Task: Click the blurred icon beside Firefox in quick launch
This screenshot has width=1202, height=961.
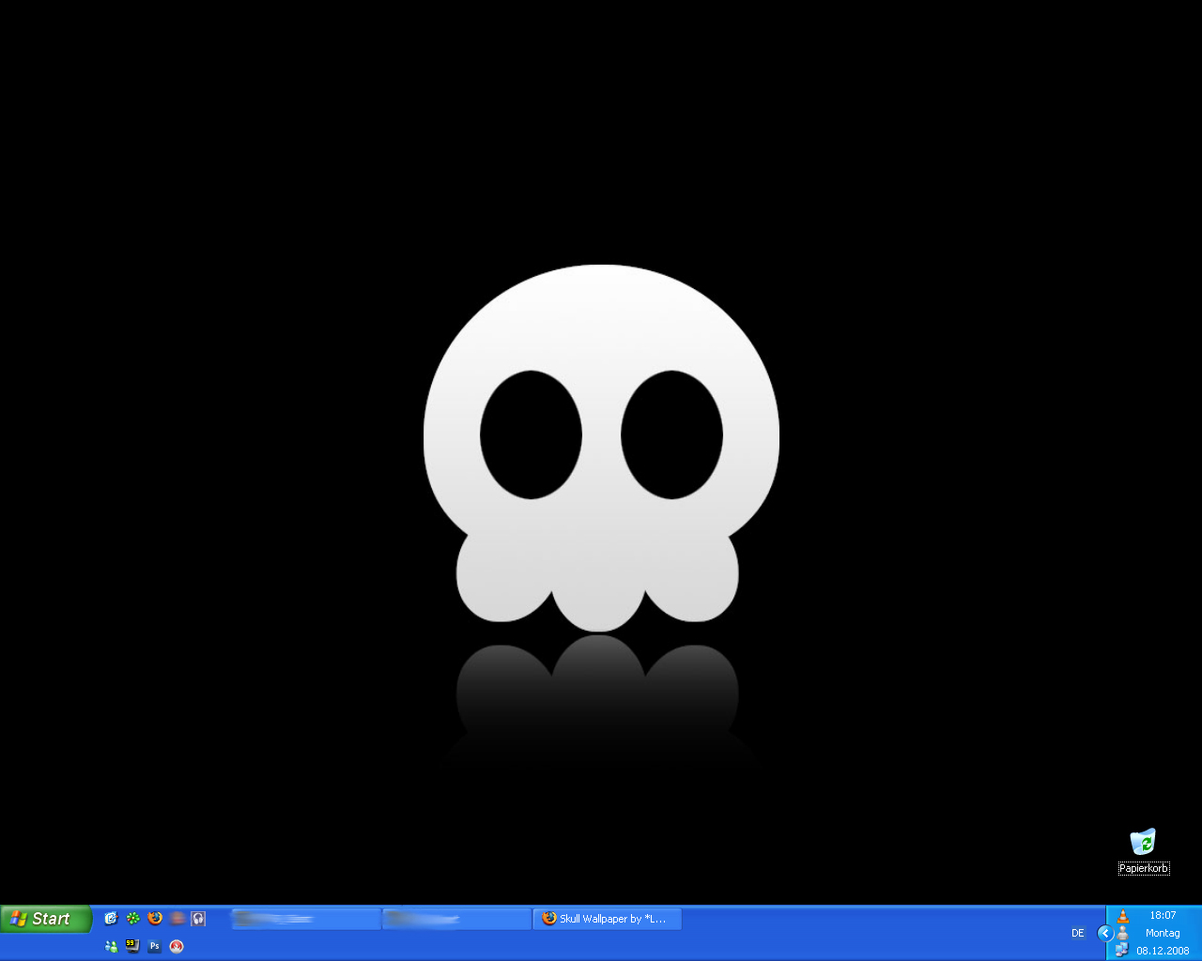Action: (x=177, y=919)
